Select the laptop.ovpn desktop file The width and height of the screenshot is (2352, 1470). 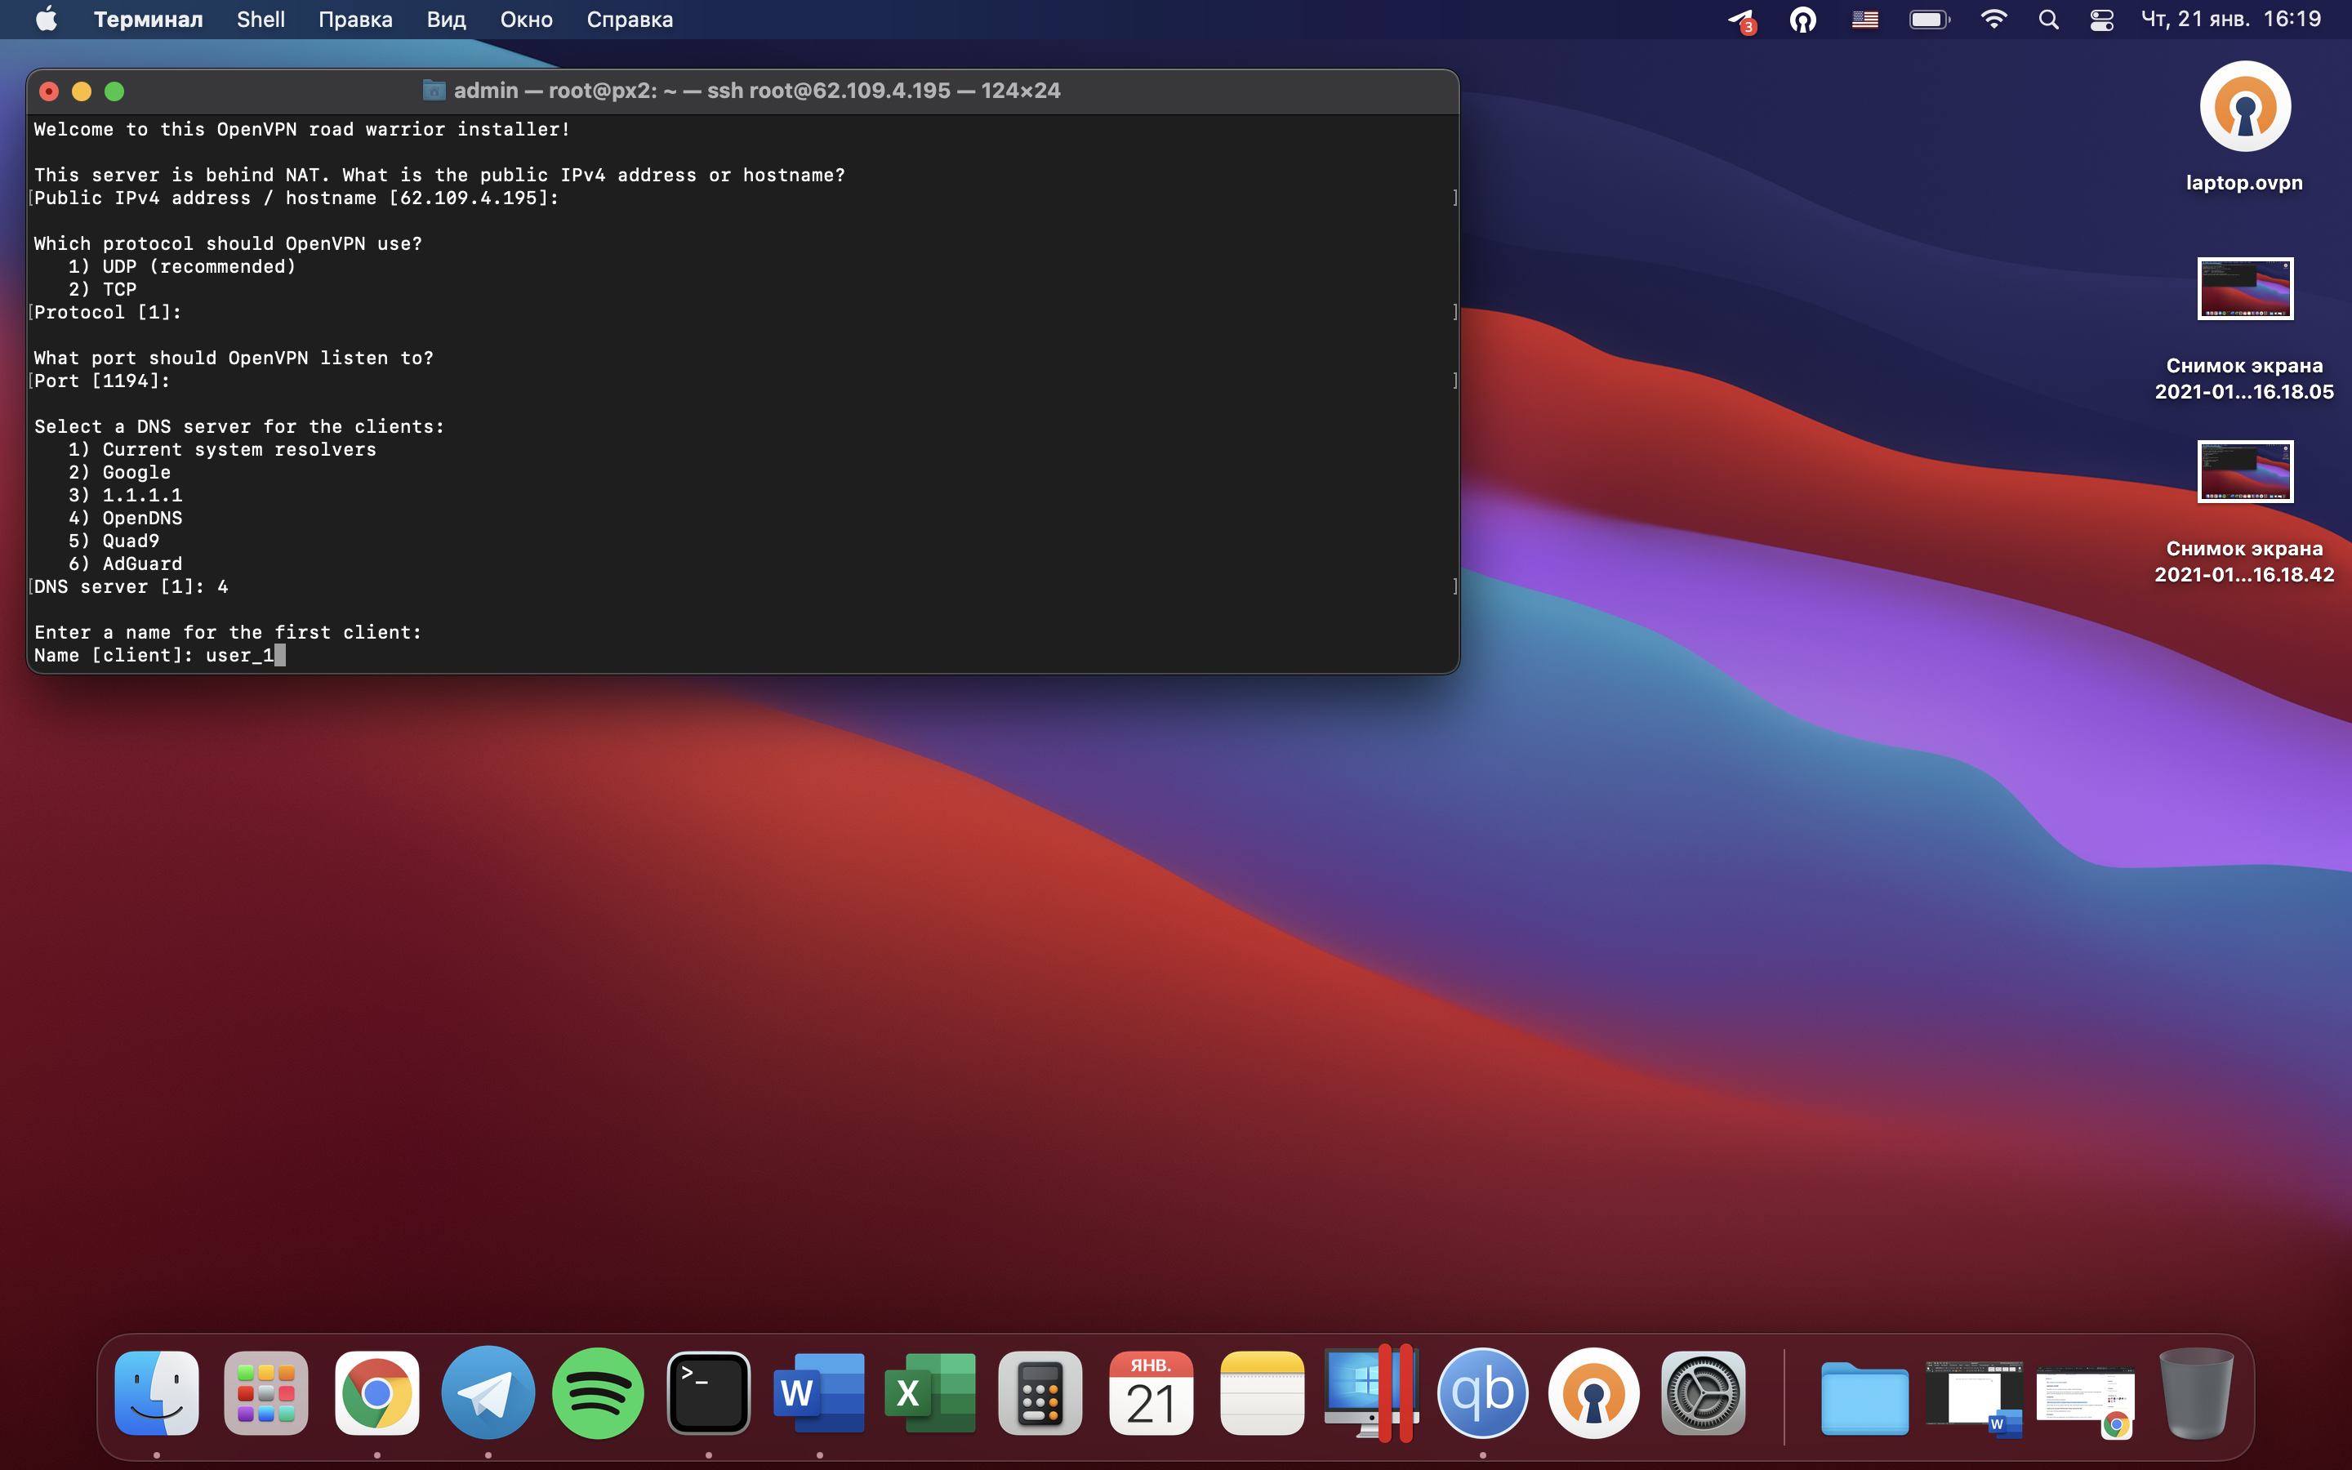click(x=2244, y=107)
